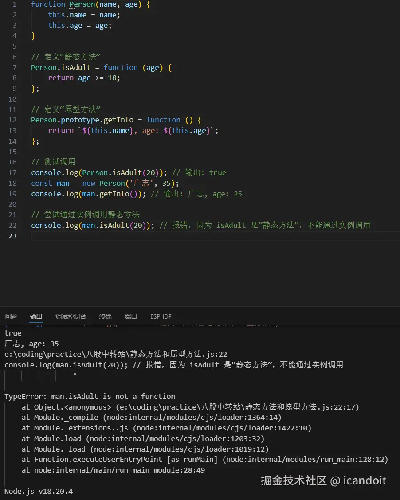Open file path link ending '.js:22' in output
Viewport: 400px width, 500px height.
coord(116,354)
